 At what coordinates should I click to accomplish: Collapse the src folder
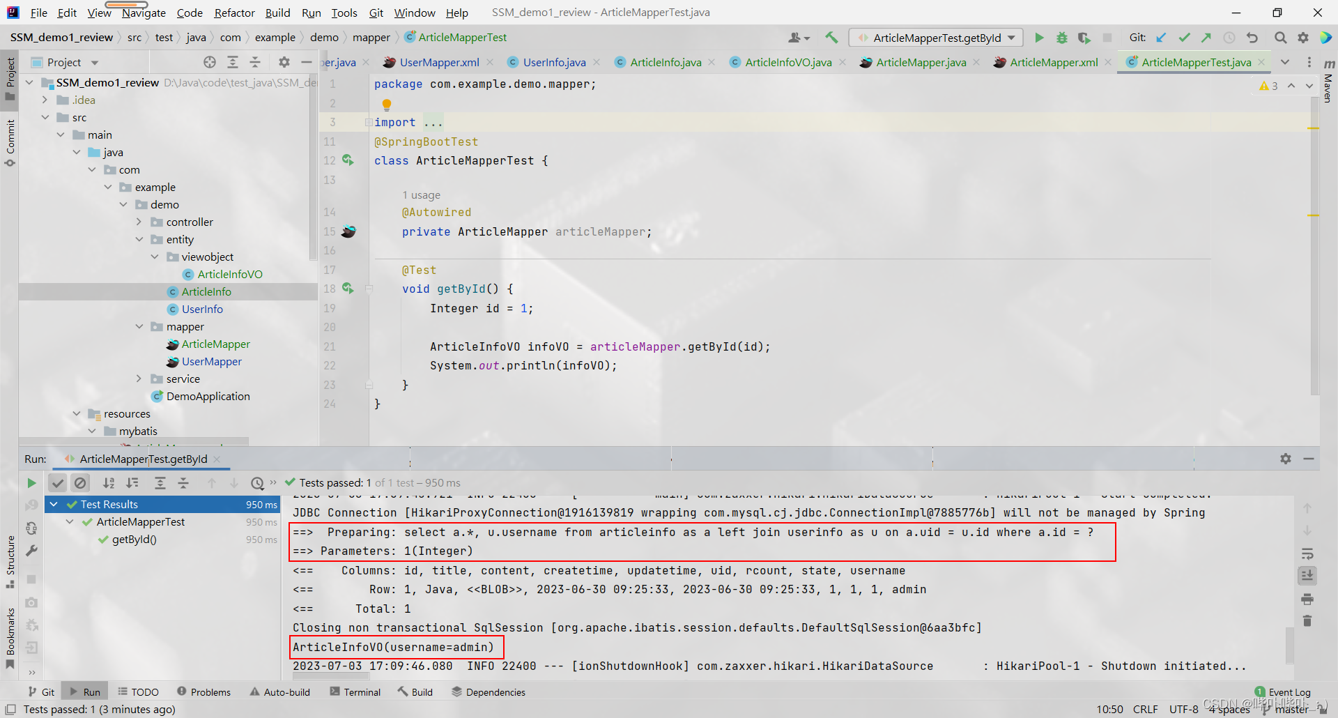[x=45, y=118]
